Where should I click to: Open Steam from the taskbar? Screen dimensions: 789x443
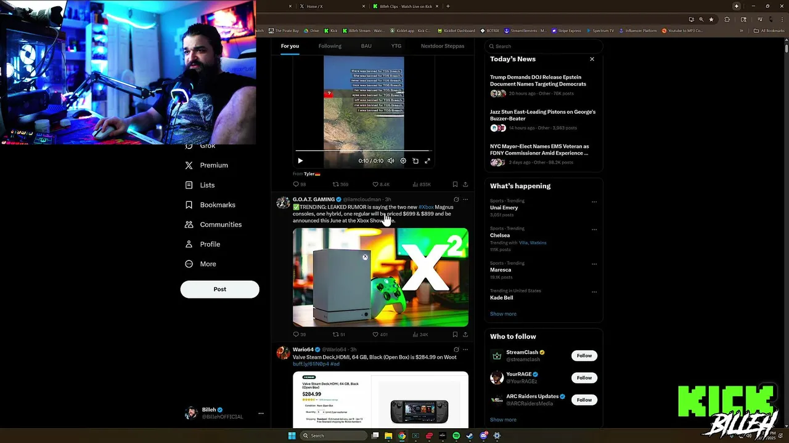coord(470,436)
